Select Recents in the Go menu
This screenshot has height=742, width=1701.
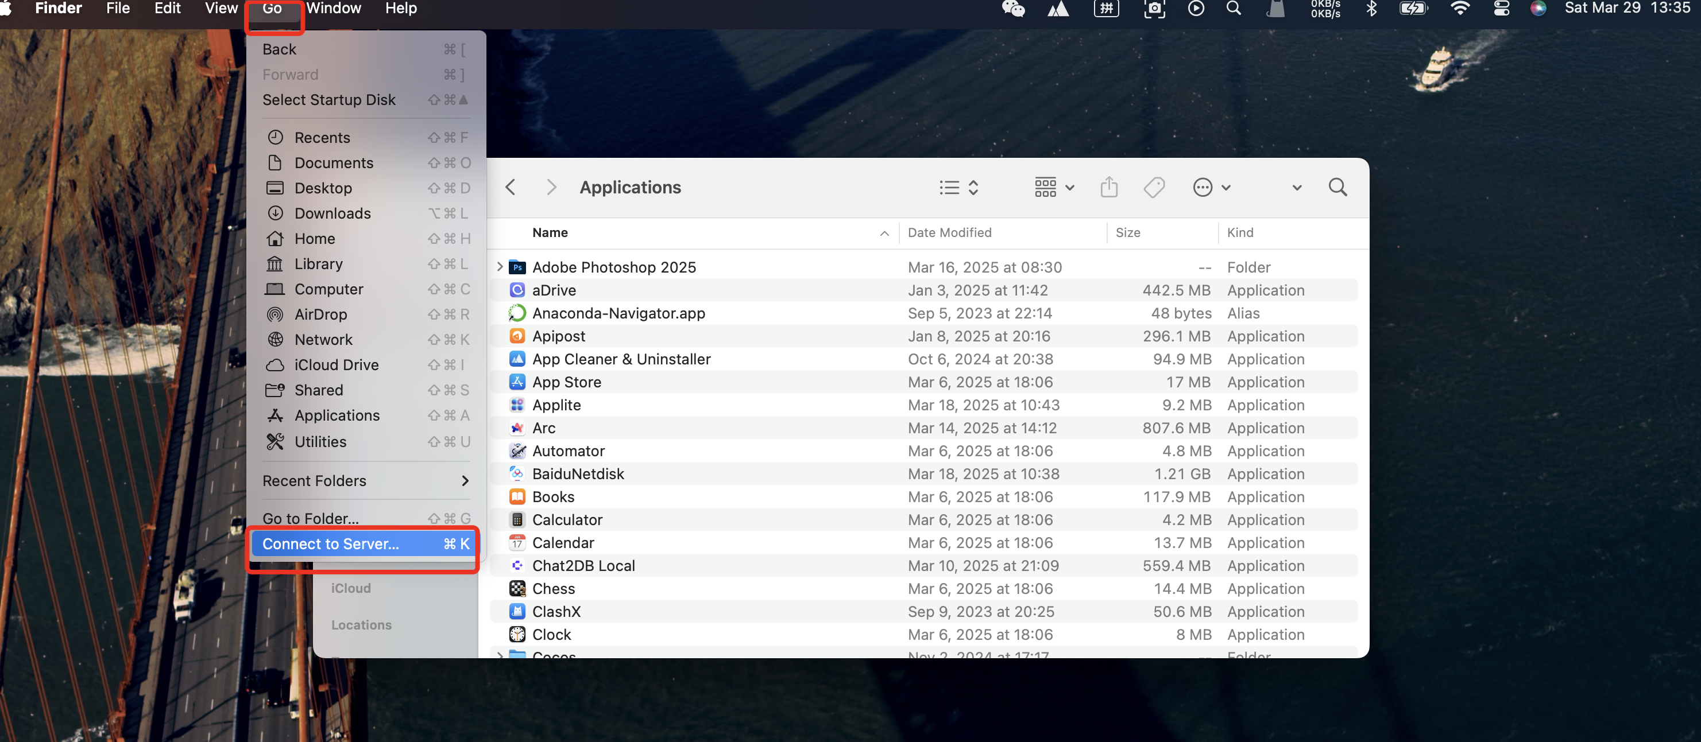tap(365, 137)
